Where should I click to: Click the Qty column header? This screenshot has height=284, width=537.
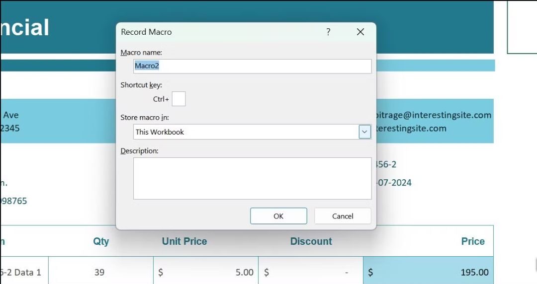101,241
